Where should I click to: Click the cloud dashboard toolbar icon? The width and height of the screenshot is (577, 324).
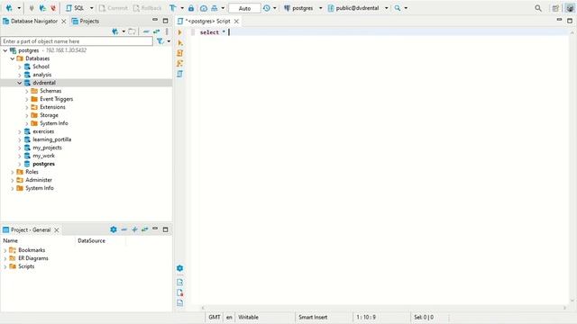(x=204, y=8)
